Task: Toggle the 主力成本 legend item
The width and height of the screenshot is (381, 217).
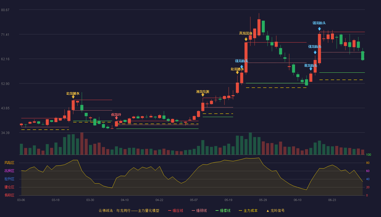Action: [x=248, y=210]
